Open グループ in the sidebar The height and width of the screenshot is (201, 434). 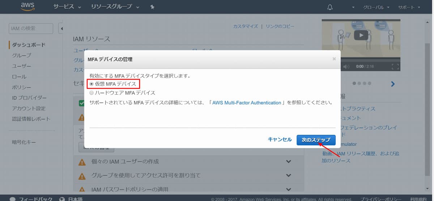[x=22, y=55]
